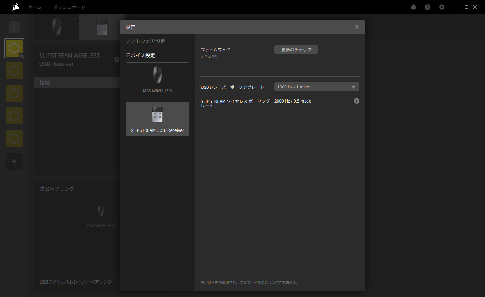Screen dimensions: 485x297
Task: Click the device gear next to SLIPSTREAM WIRELESS
Action: tap(117, 59)
